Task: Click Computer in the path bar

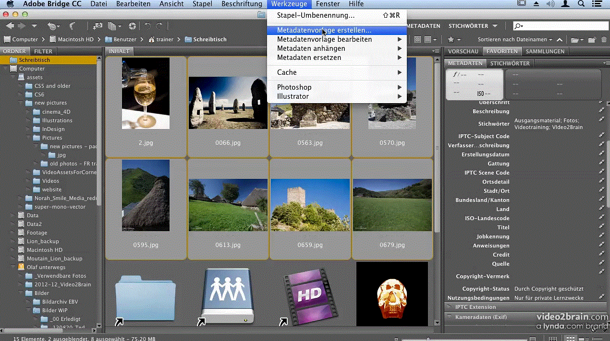Action: point(21,39)
